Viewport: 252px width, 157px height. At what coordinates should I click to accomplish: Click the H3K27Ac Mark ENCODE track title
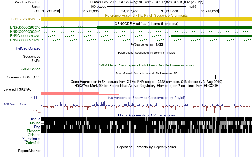[146, 86]
